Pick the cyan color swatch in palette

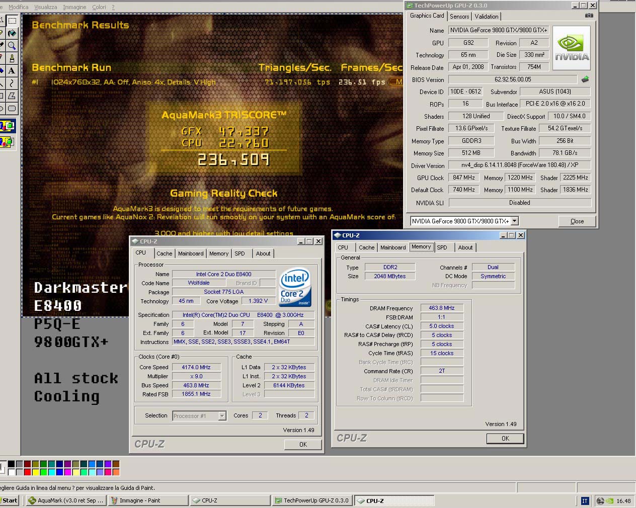(52, 472)
